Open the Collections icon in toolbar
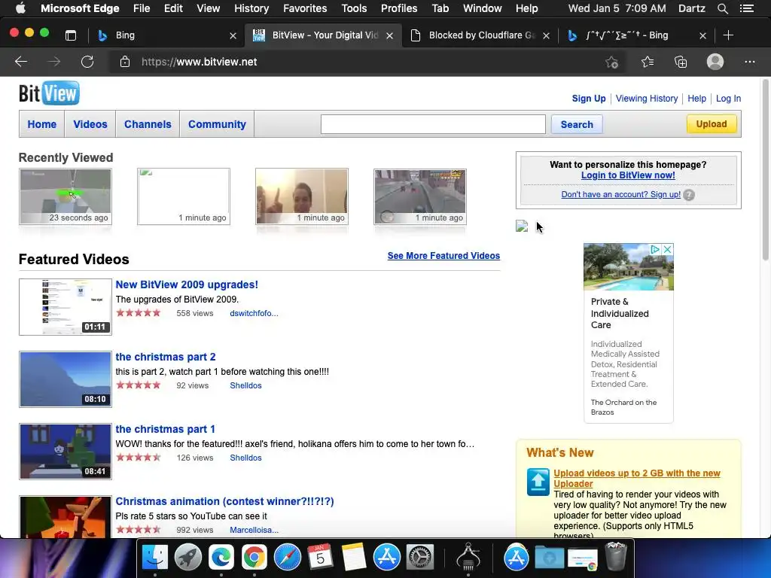The height and width of the screenshot is (578, 771). tap(681, 62)
